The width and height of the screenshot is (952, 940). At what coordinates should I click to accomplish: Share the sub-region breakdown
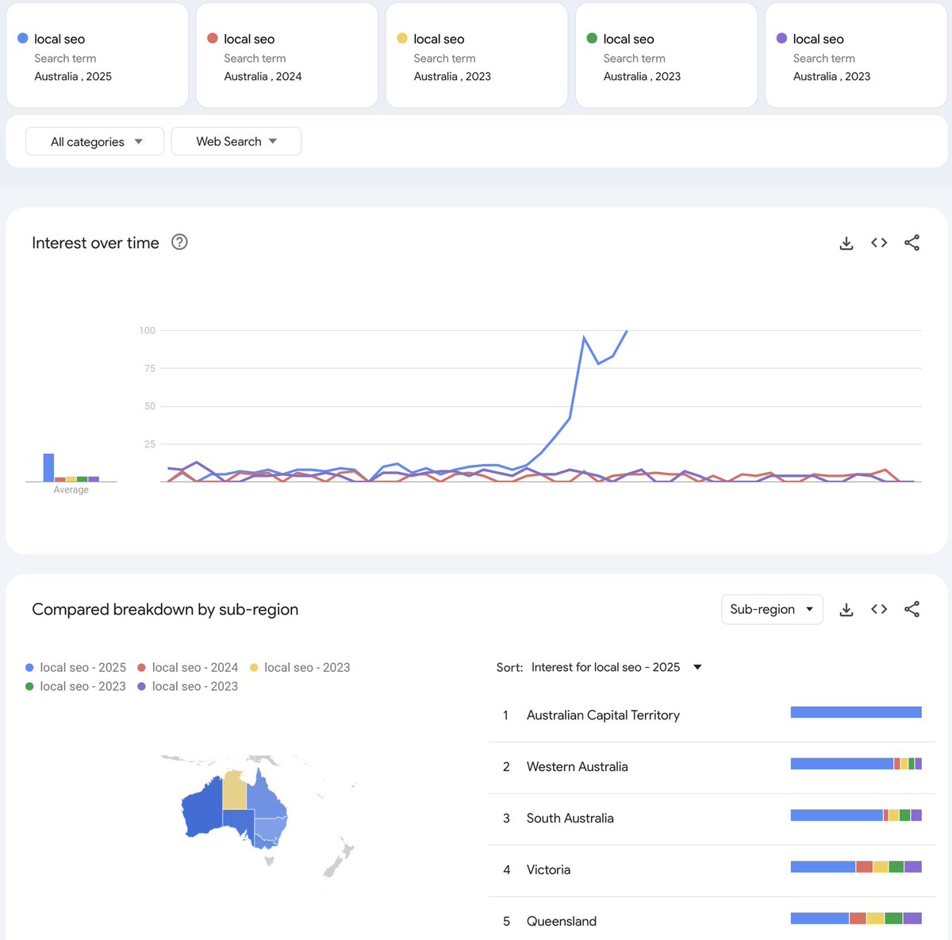[912, 609]
